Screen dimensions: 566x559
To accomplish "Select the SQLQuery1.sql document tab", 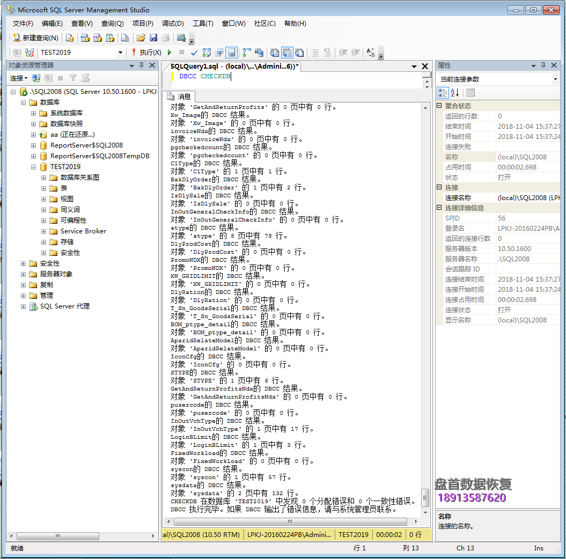I will click(x=234, y=67).
